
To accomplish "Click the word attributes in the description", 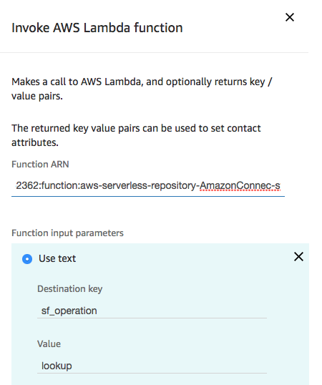I will click(35, 142).
